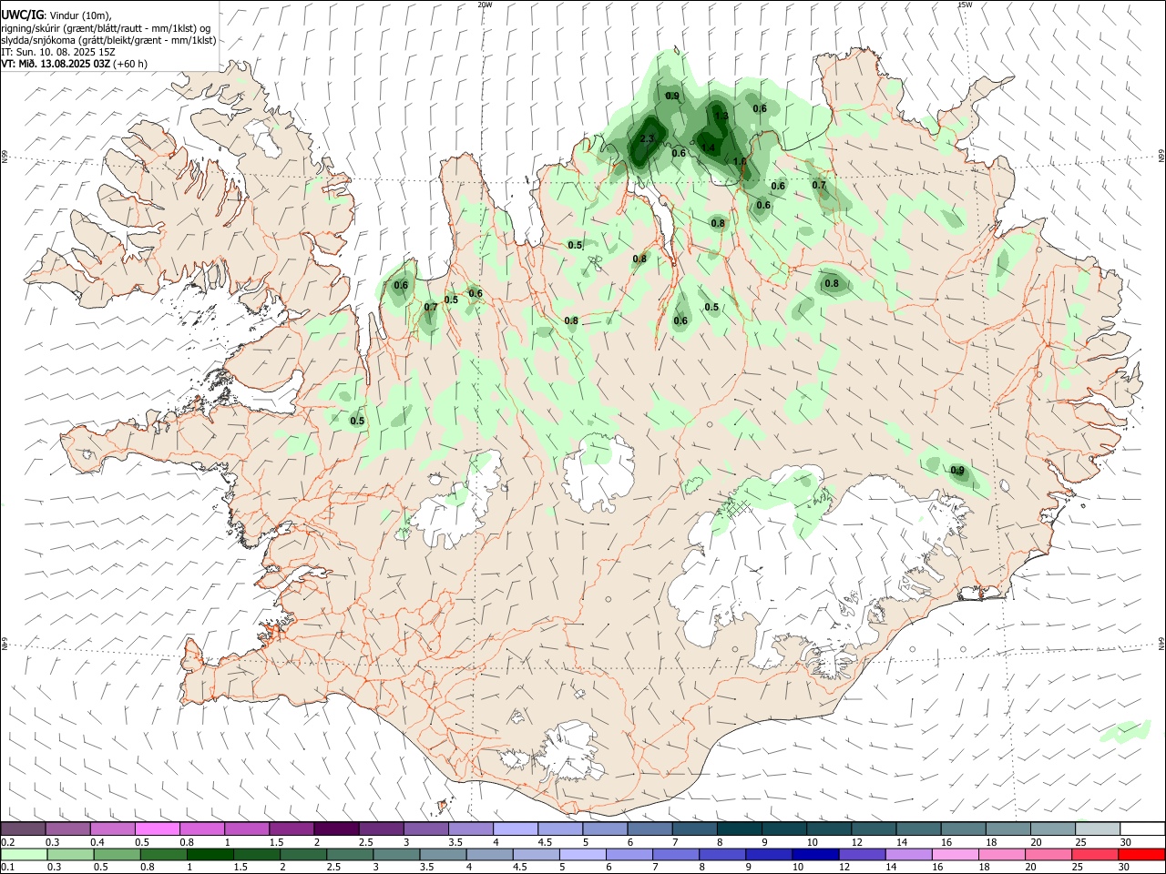The width and height of the screenshot is (1166, 874).
Task: Pick the dark teal 8–9 swatch in the top legend row
Action: [739, 829]
